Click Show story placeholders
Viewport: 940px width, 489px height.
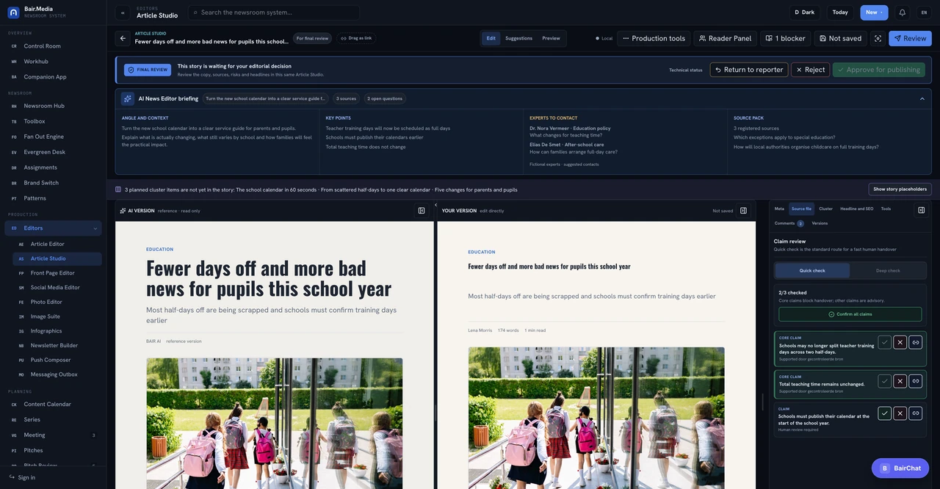pos(900,189)
